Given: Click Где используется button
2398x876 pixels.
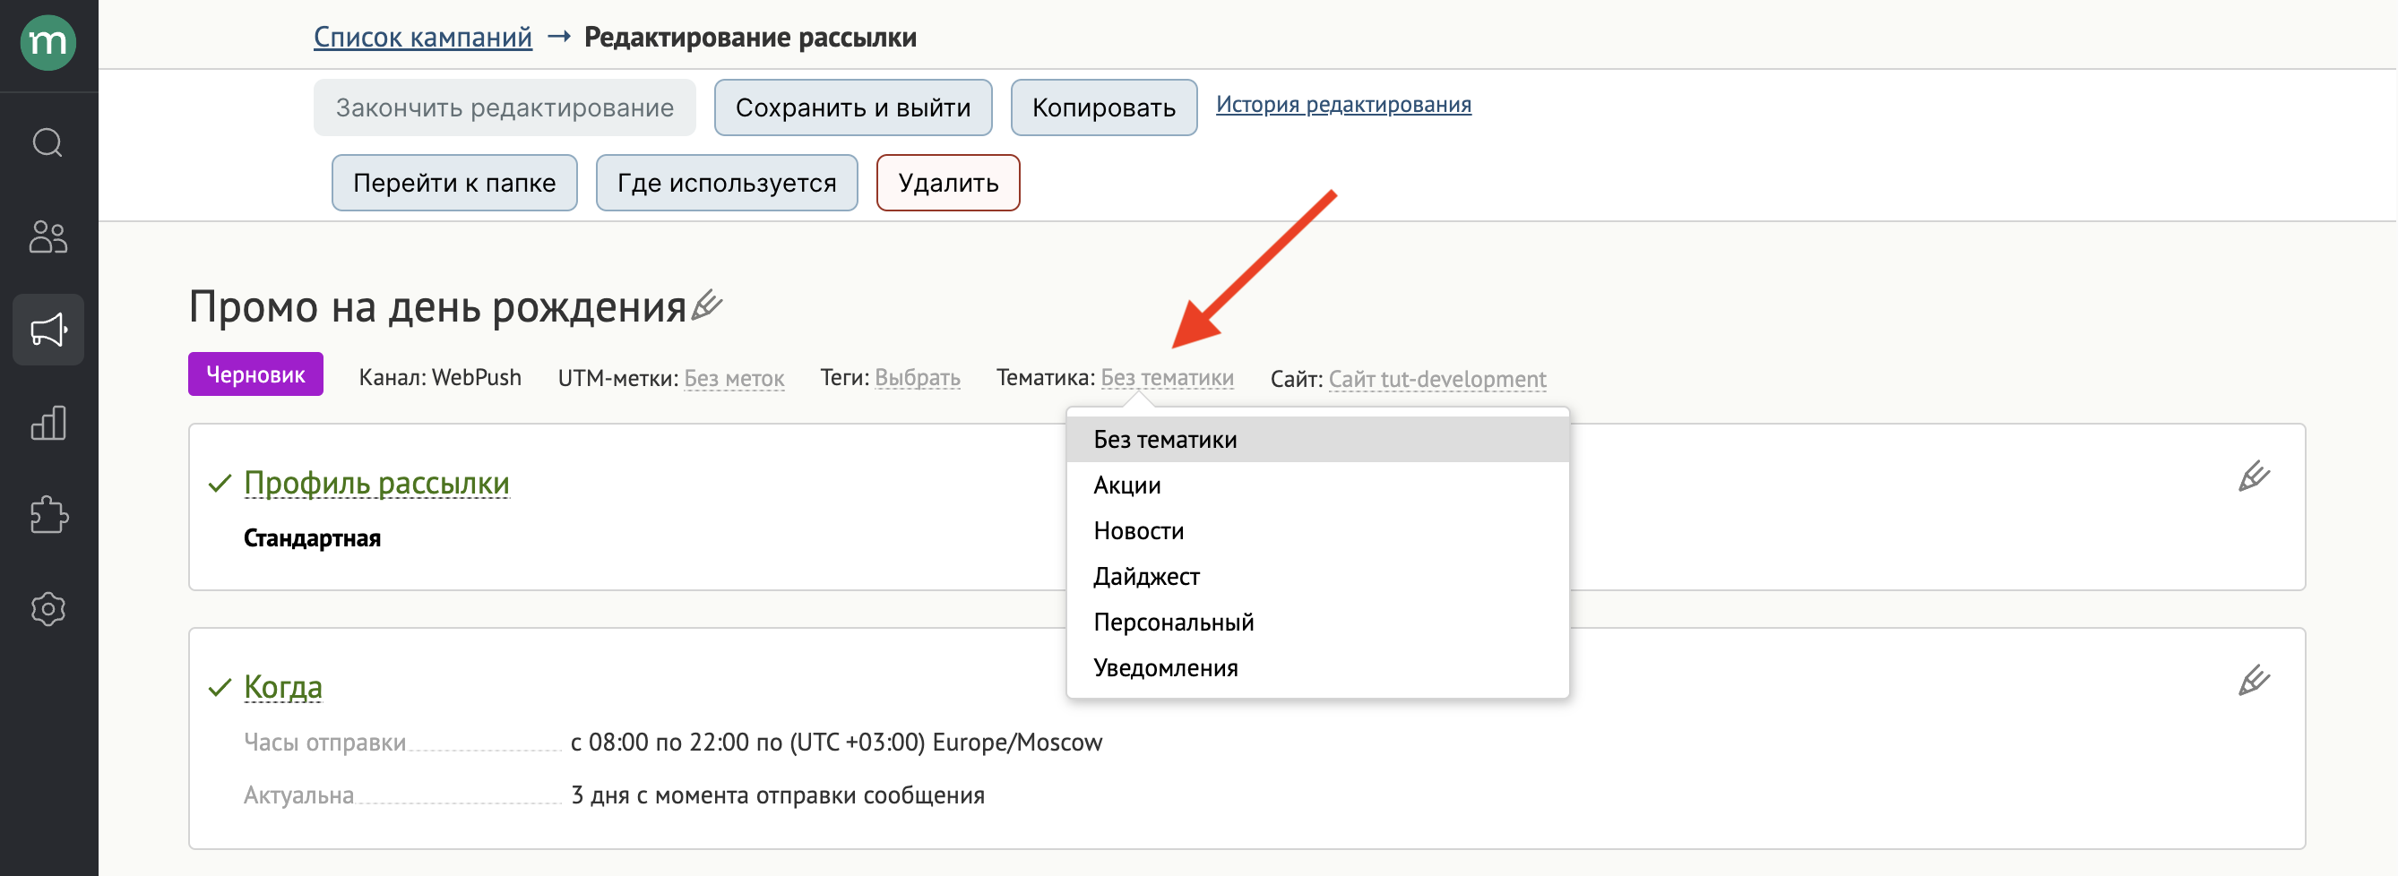Looking at the screenshot, I should [727, 183].
